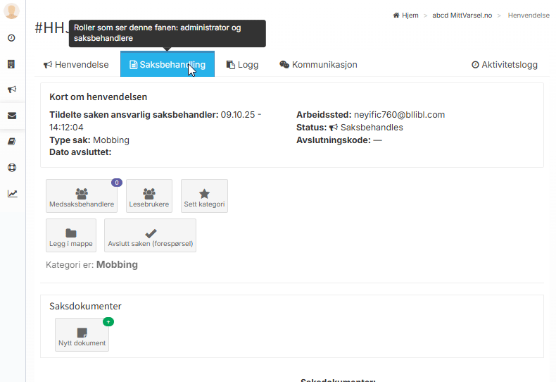
Task: Open the book icon in sidebar
Action: click(12, 142)
